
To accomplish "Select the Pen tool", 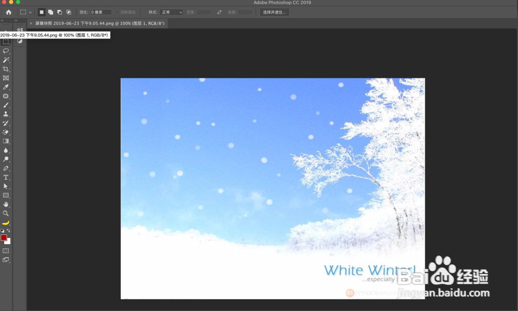I will [x=6, y=168].
